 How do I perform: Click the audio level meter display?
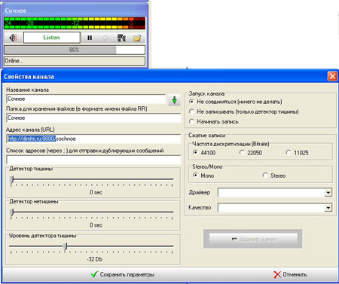(75, 23)
